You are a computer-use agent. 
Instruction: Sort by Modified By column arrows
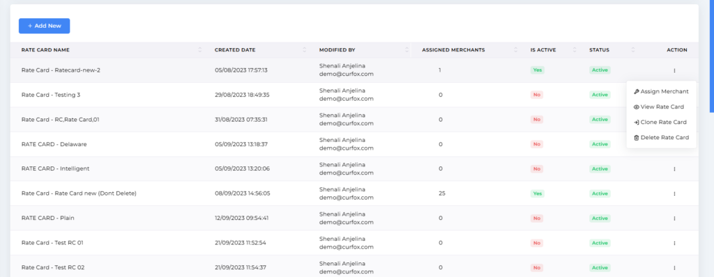(407, 50)
